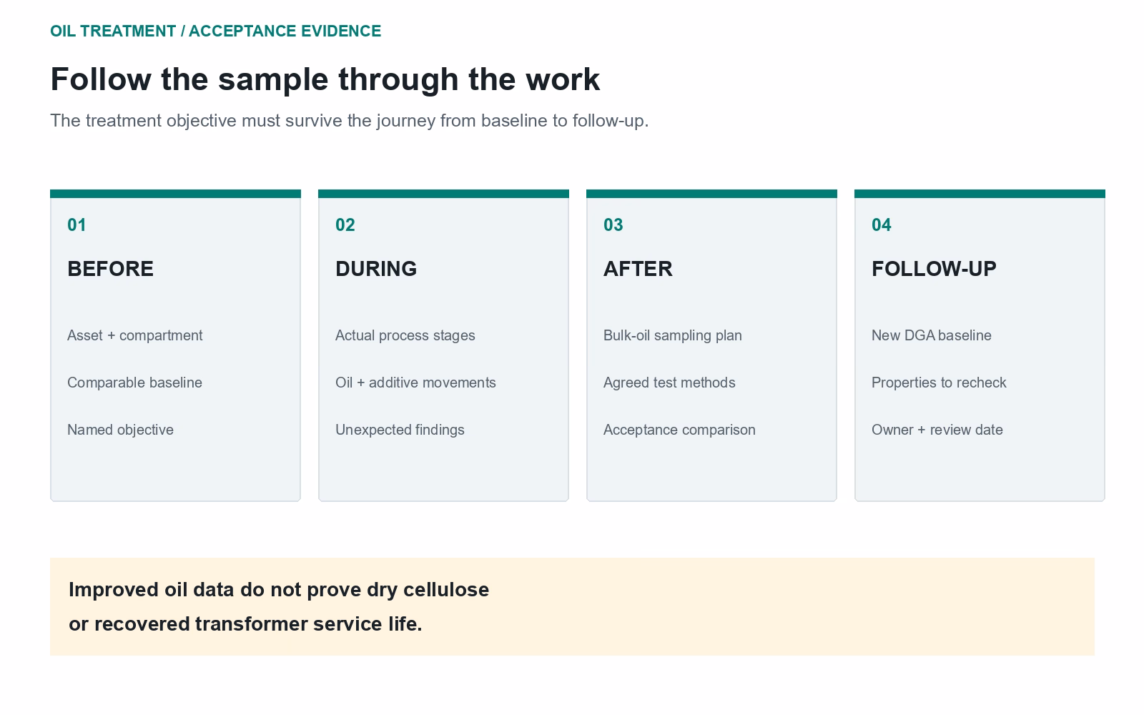Select 'Unexpected findings' text

[x=400, y=430]
